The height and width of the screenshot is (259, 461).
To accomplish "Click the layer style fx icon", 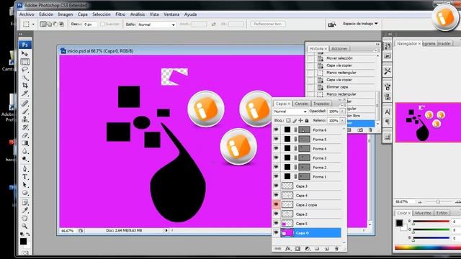I will point(288,249).
